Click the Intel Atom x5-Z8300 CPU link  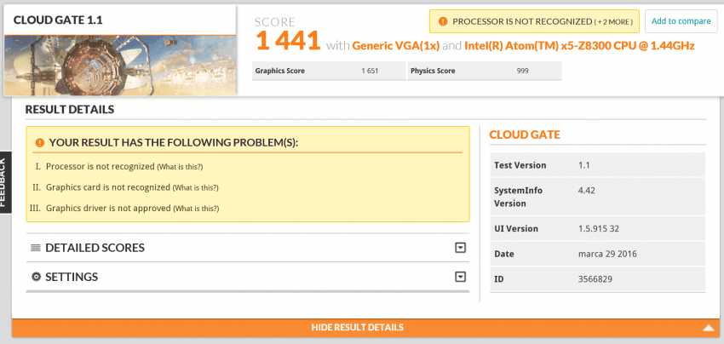click(579, 46)
